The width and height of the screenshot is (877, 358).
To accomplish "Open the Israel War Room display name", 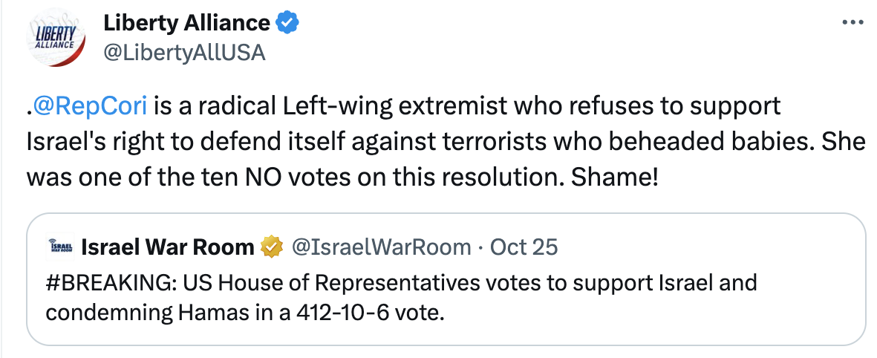I will click(167, 246).
